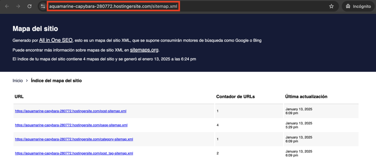
Task: Open the post-sitemap.xml link
Action: point(70,111)
